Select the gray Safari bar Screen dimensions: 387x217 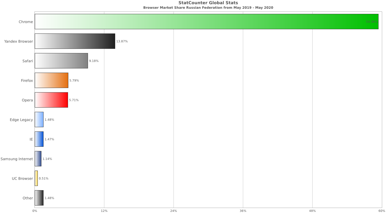pyautogui.click(x=61, y=61)
